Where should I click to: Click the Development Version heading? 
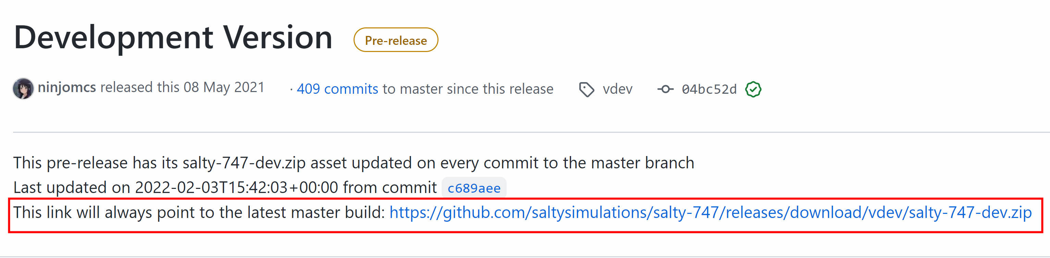(173, 37)
